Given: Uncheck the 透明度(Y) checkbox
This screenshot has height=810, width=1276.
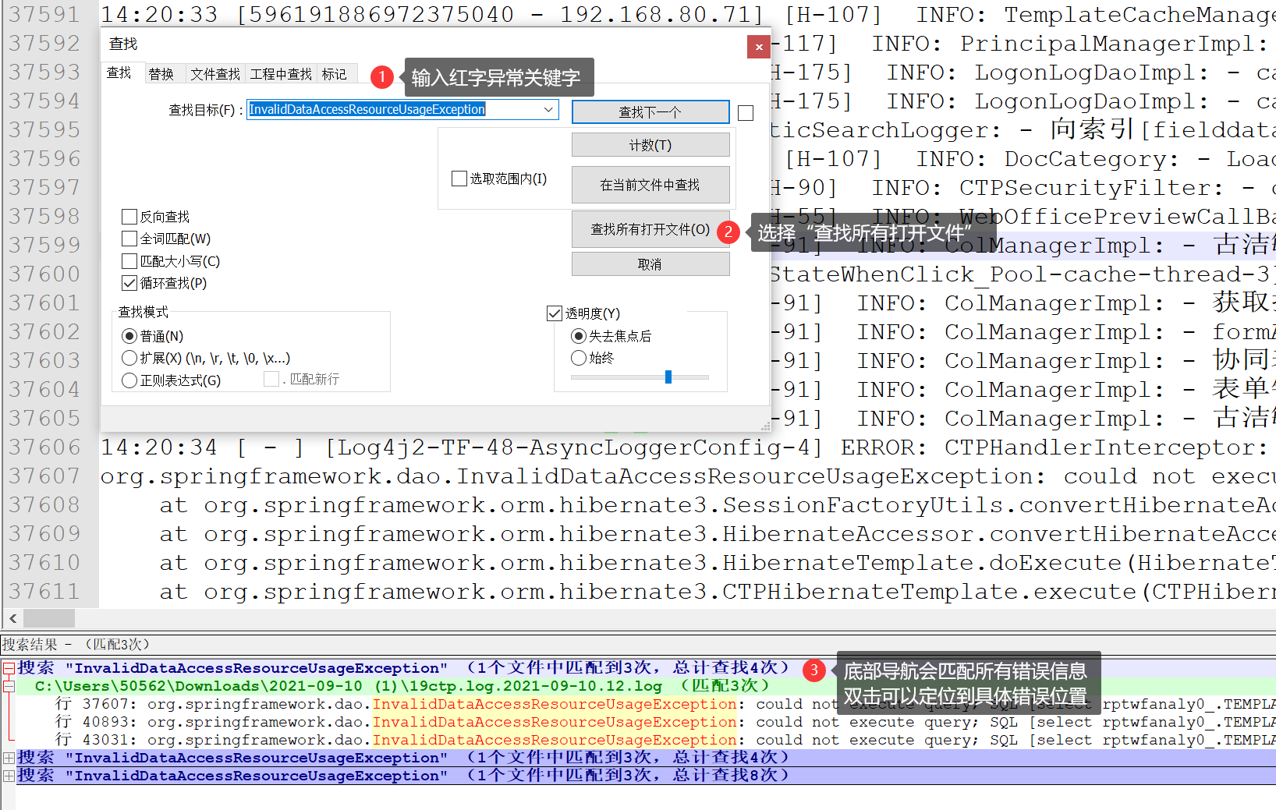Looking at the screenshot, I should pyautogui.click(x=555, y=313).
